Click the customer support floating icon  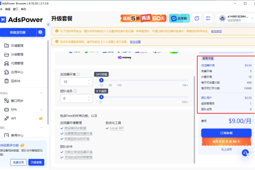click(x=245, y=153)
